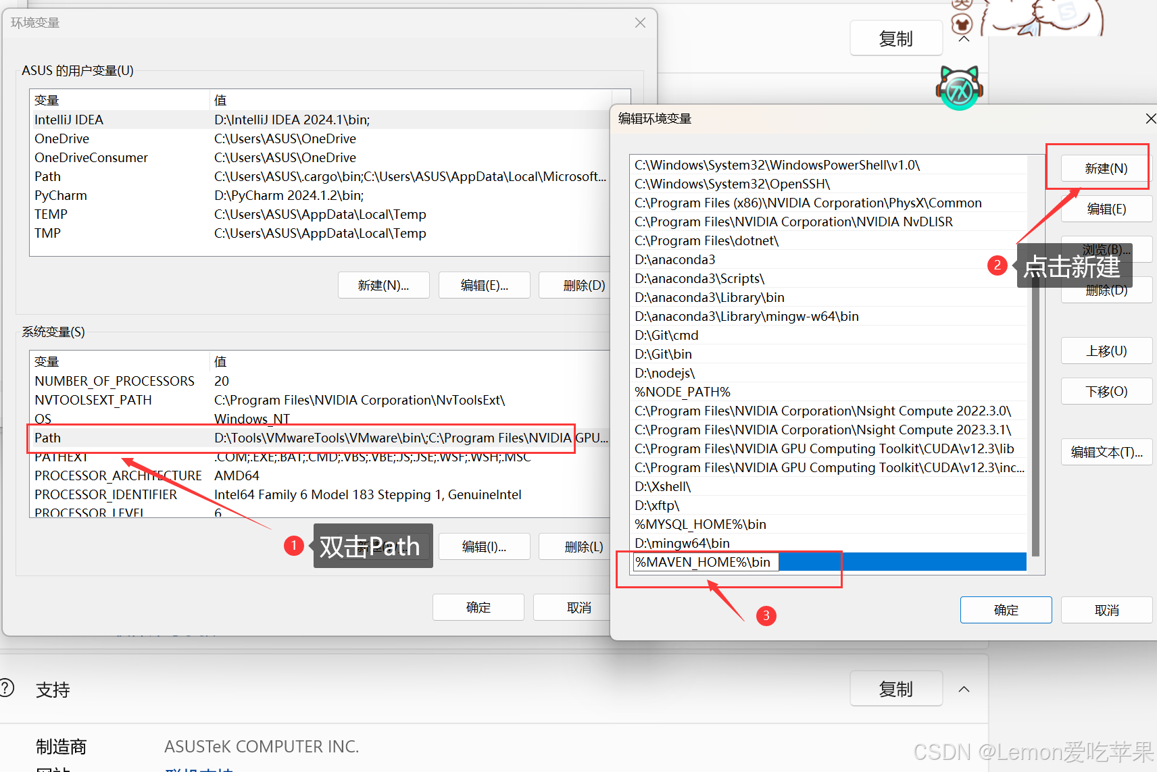Collapse the upper section chevron beside top 复制
1157x772 pixels.
964,39
